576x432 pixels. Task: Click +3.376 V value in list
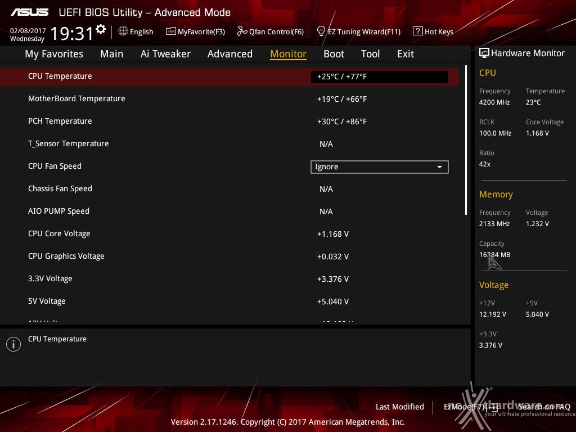[x=333, y=279]
